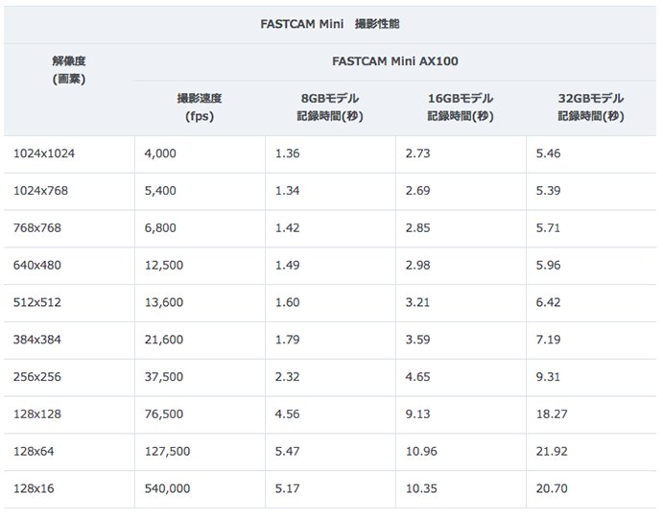The image size is (663, 519).
Task: Select the 32GBモデル 記録時間 header
Action: click(x=592, y=107)
